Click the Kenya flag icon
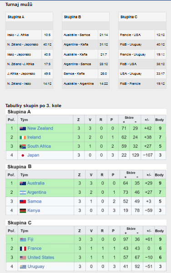 (23, 211)
